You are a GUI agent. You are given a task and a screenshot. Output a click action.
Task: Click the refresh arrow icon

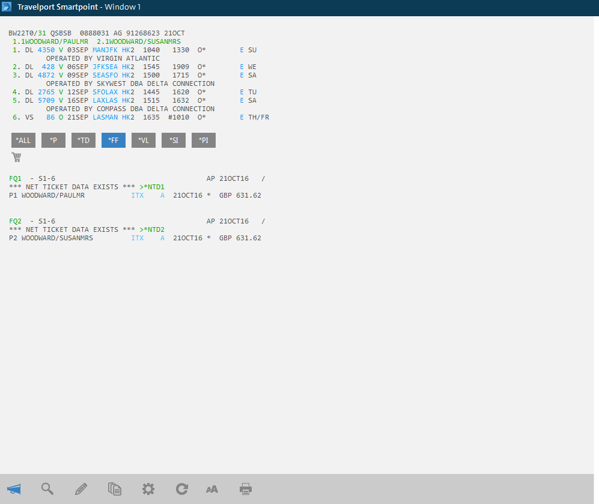tap(182, 489)
